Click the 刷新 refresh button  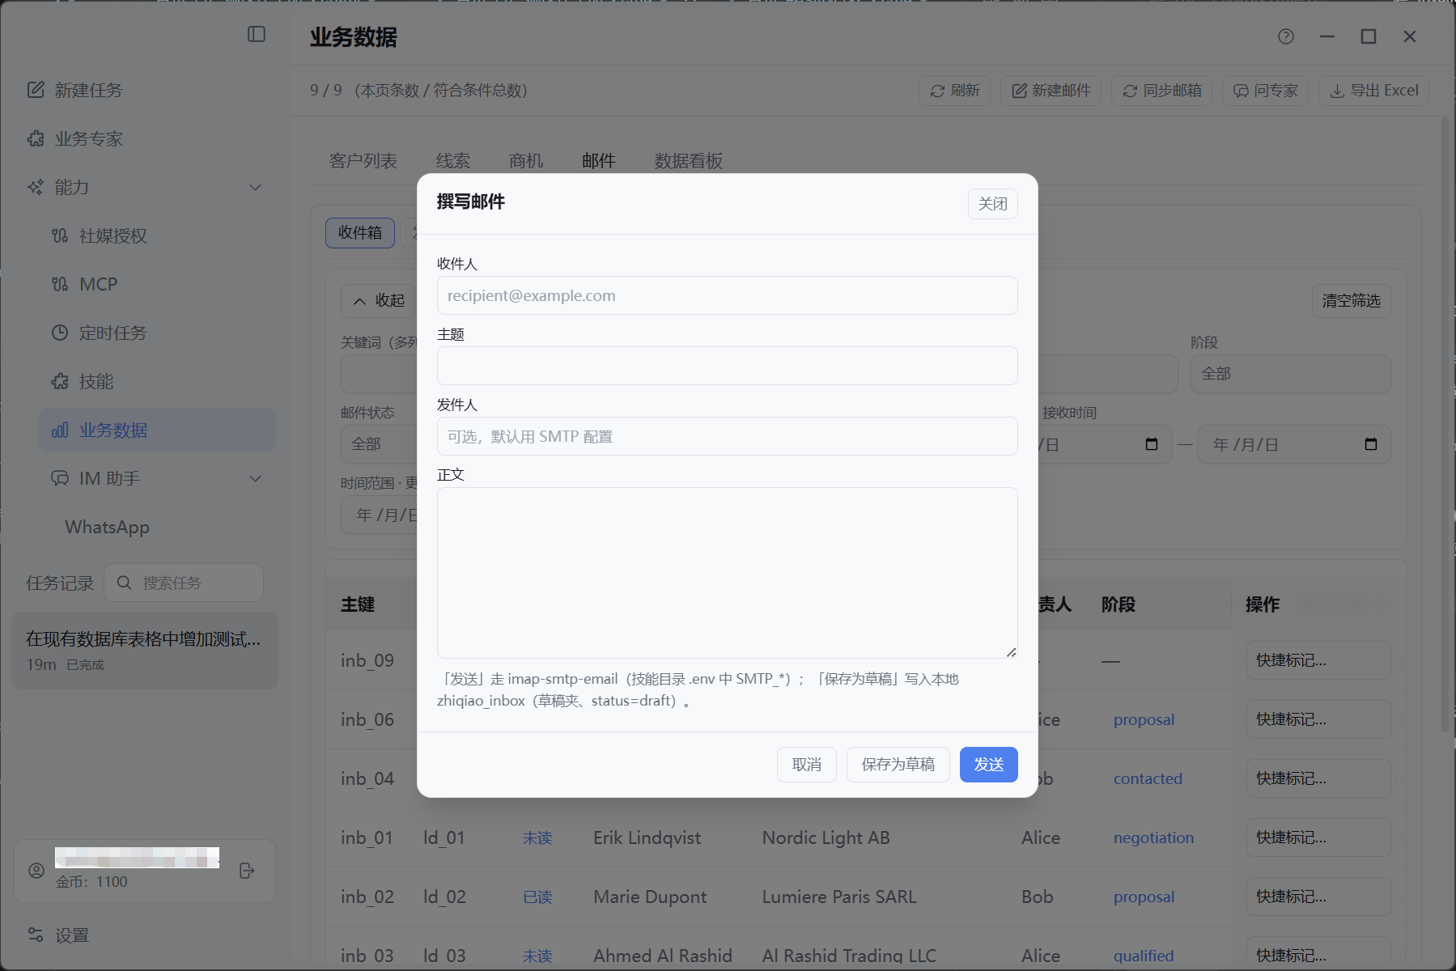[x=954, y=91]
